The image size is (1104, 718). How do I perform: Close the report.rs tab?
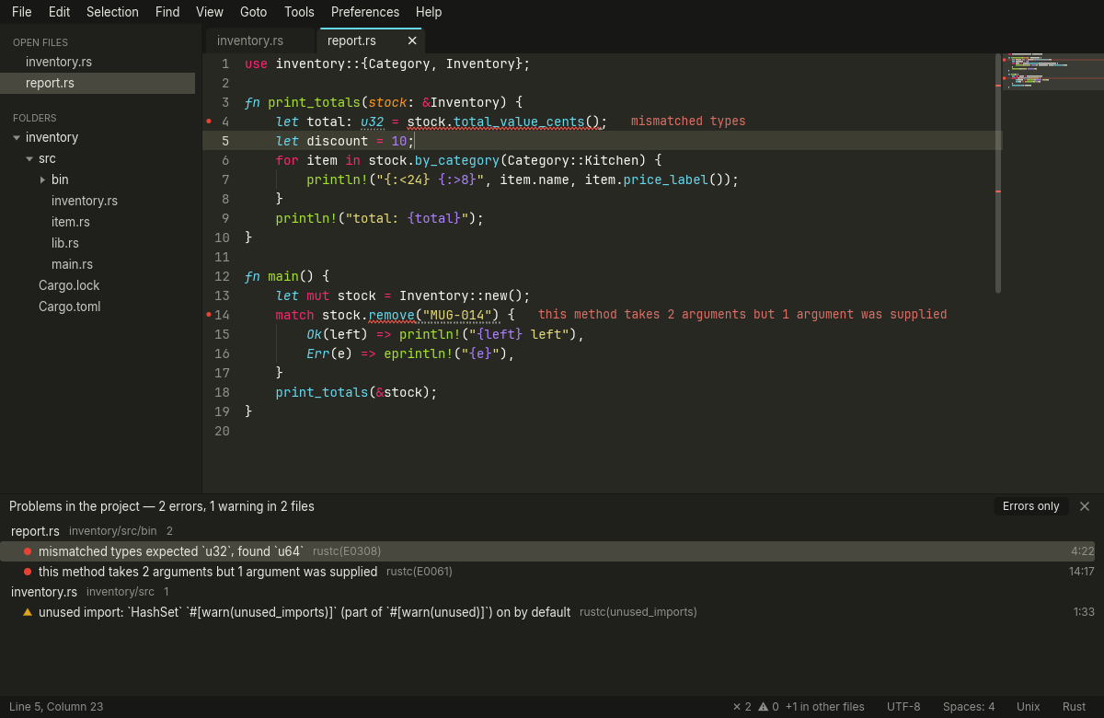[412, 41]
